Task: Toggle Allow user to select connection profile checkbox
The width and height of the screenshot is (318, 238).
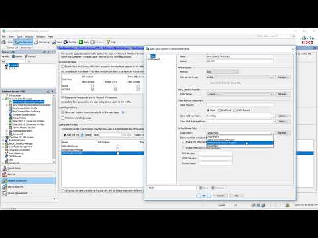Action: coord(63,112)
